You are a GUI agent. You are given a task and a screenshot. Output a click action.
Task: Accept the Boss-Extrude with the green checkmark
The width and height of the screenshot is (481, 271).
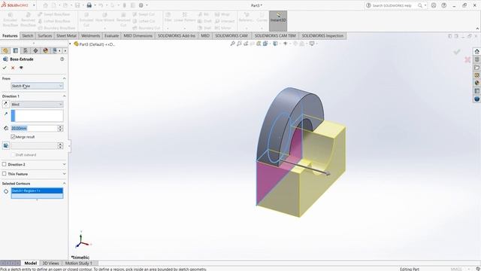5,68
